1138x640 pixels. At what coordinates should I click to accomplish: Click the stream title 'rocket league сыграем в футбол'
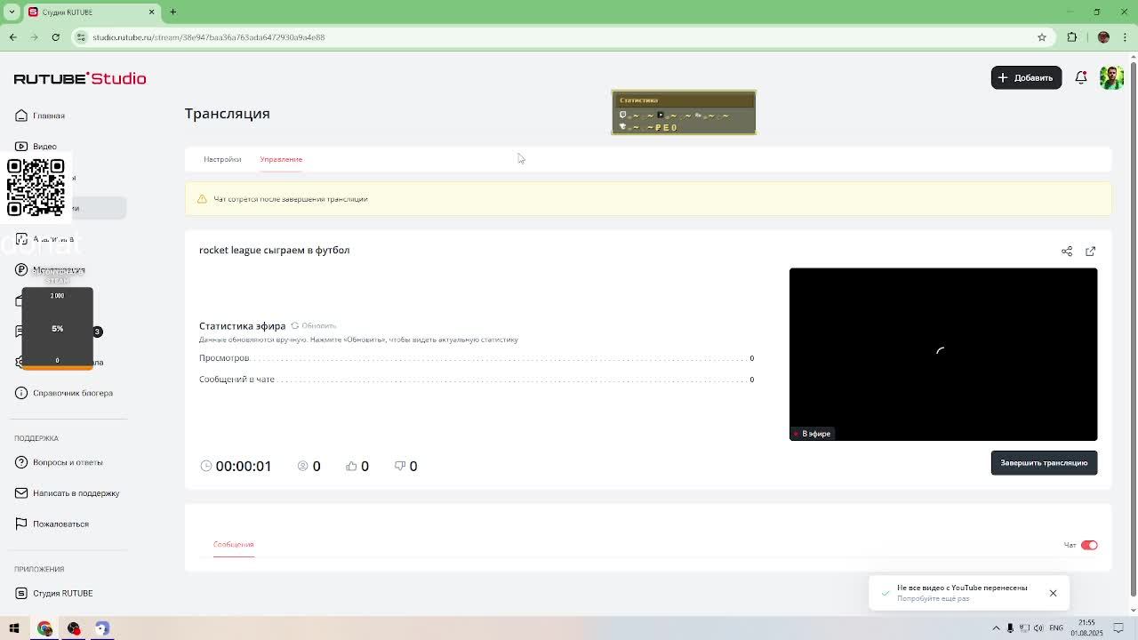[274, 250]
